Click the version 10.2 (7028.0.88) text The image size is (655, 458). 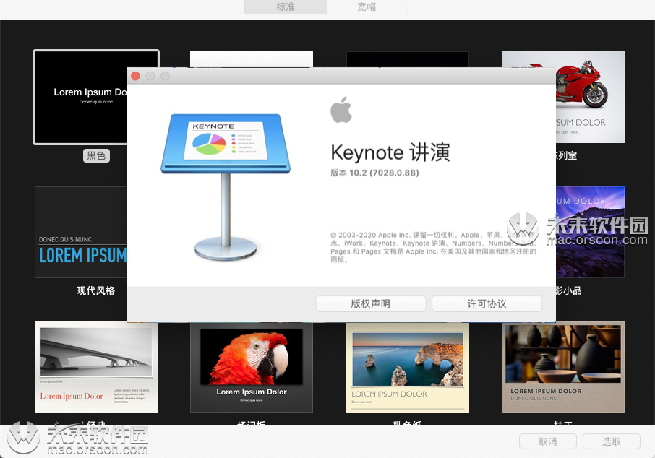[x=374, y=173]
